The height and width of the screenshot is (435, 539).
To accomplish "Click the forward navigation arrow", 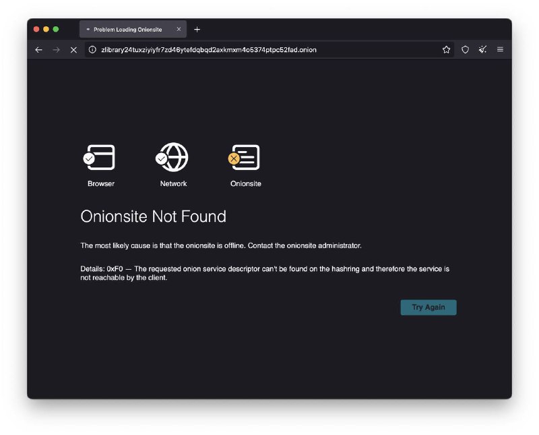I will [56, 49].
